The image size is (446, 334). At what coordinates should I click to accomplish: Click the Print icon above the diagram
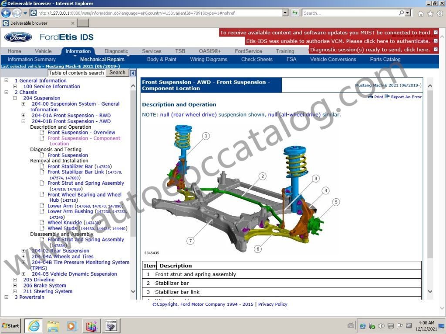click(x=370, y=96)
